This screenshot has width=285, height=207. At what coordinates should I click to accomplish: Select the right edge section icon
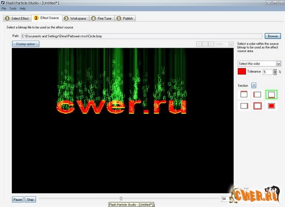click(x=244, y=106)
